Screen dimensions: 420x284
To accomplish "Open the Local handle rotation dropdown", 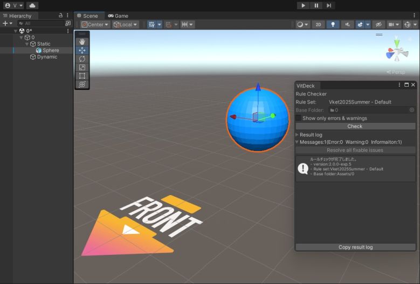I will 125,25.
